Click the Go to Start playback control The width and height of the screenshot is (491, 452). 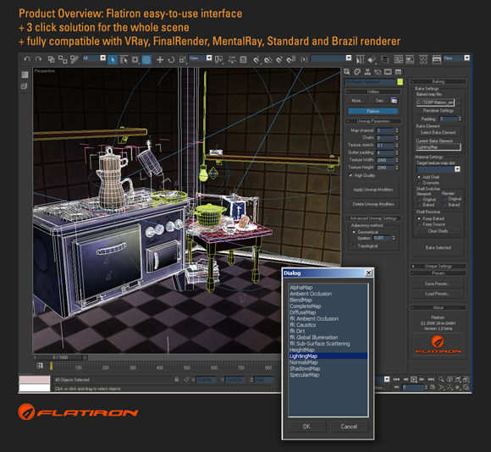pos(396,379)
